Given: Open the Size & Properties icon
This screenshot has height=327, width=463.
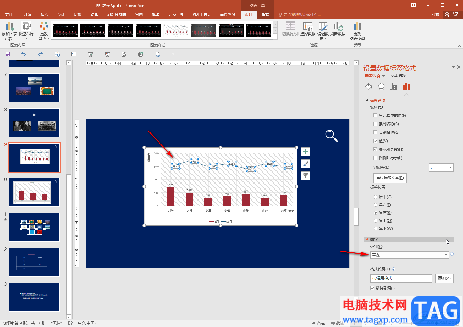Looking at the screenshot, I should (x=393, y=87).
